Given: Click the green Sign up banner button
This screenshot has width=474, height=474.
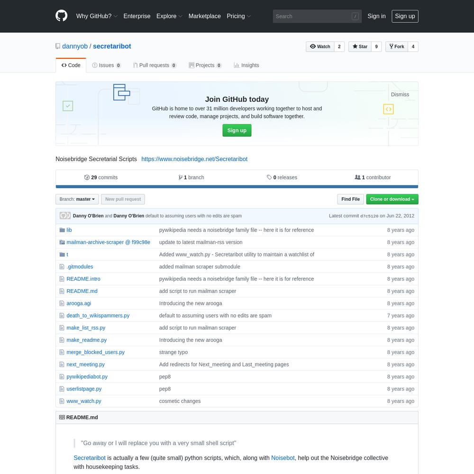Looking at the screenshot, I should tap(237, 130).
